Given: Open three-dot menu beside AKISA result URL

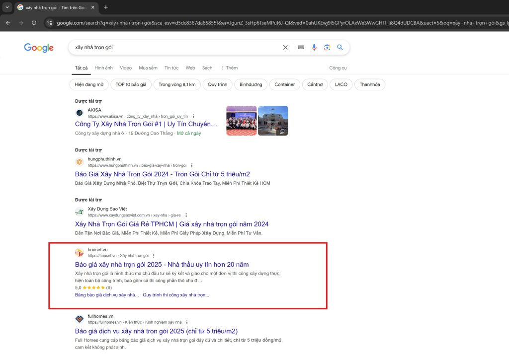Looking at the screenshot, I should (193, 116).
